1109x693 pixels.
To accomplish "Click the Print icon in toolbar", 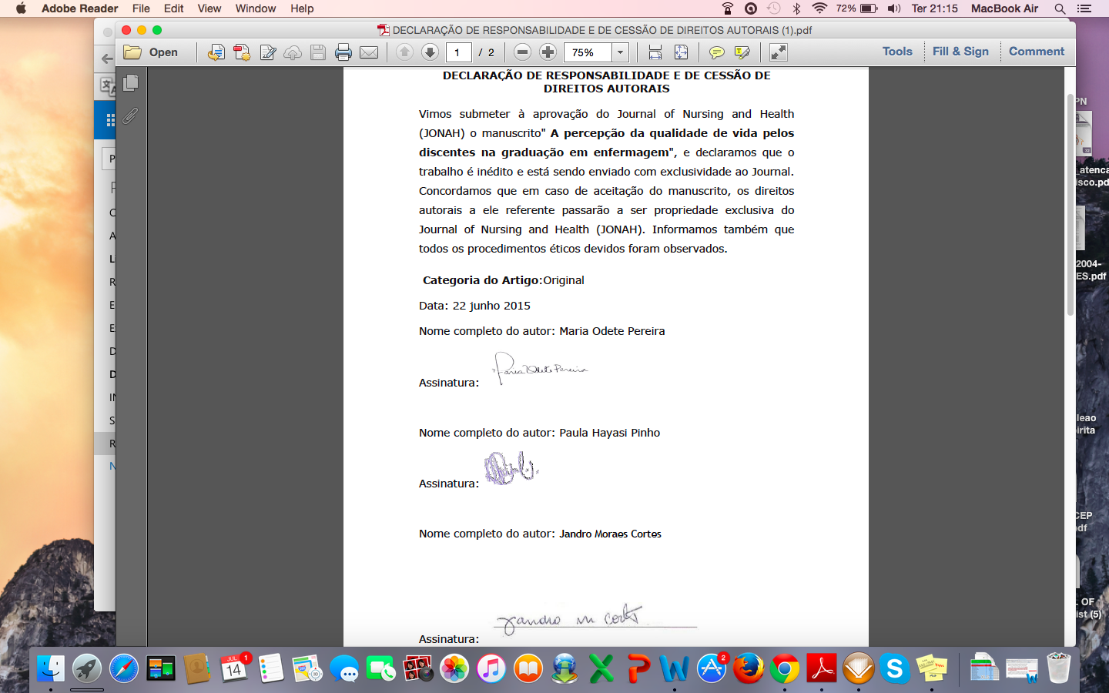I will pos(343,52).
